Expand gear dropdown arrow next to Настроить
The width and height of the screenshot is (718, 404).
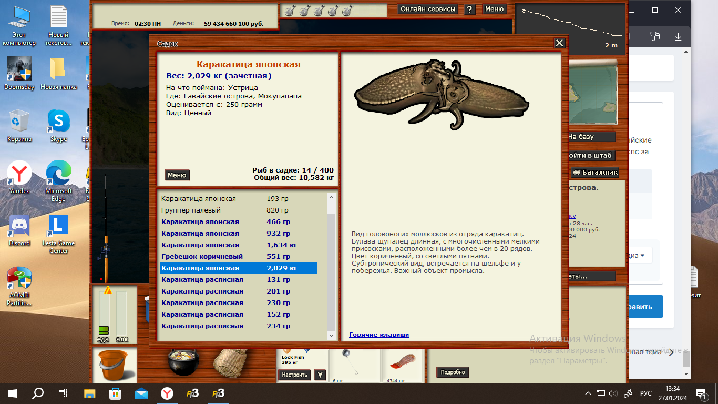pyautogui.click(x=320, y=375)
